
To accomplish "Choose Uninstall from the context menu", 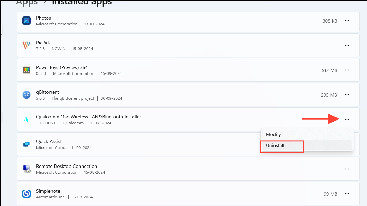I will coord(307,145).
